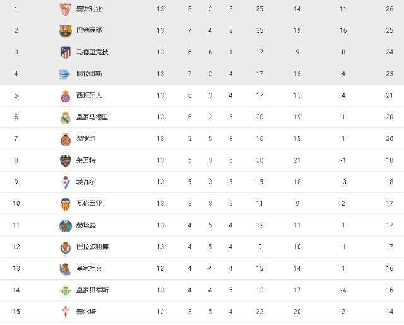This screenshot has width=404, height=325.
Task: Select the rank 15 team name
Action: coord(86,312)
